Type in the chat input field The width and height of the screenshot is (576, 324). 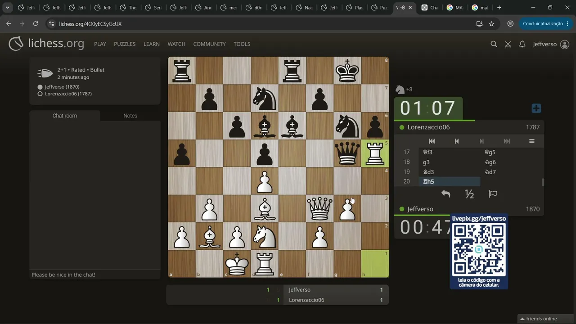[x=95, y=274]
